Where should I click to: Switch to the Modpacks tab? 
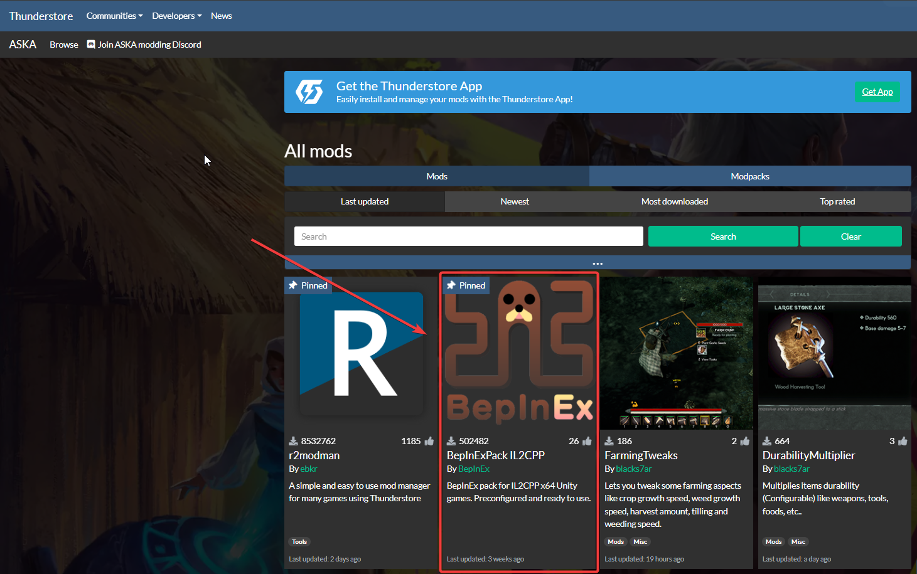coord(749,176)
